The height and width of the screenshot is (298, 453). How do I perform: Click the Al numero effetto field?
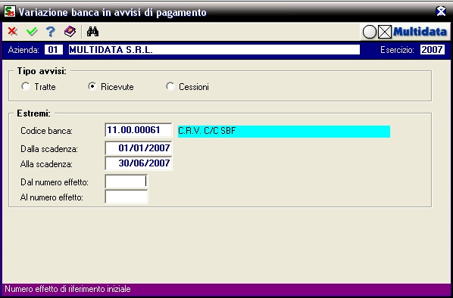click(x=127, y=197)
